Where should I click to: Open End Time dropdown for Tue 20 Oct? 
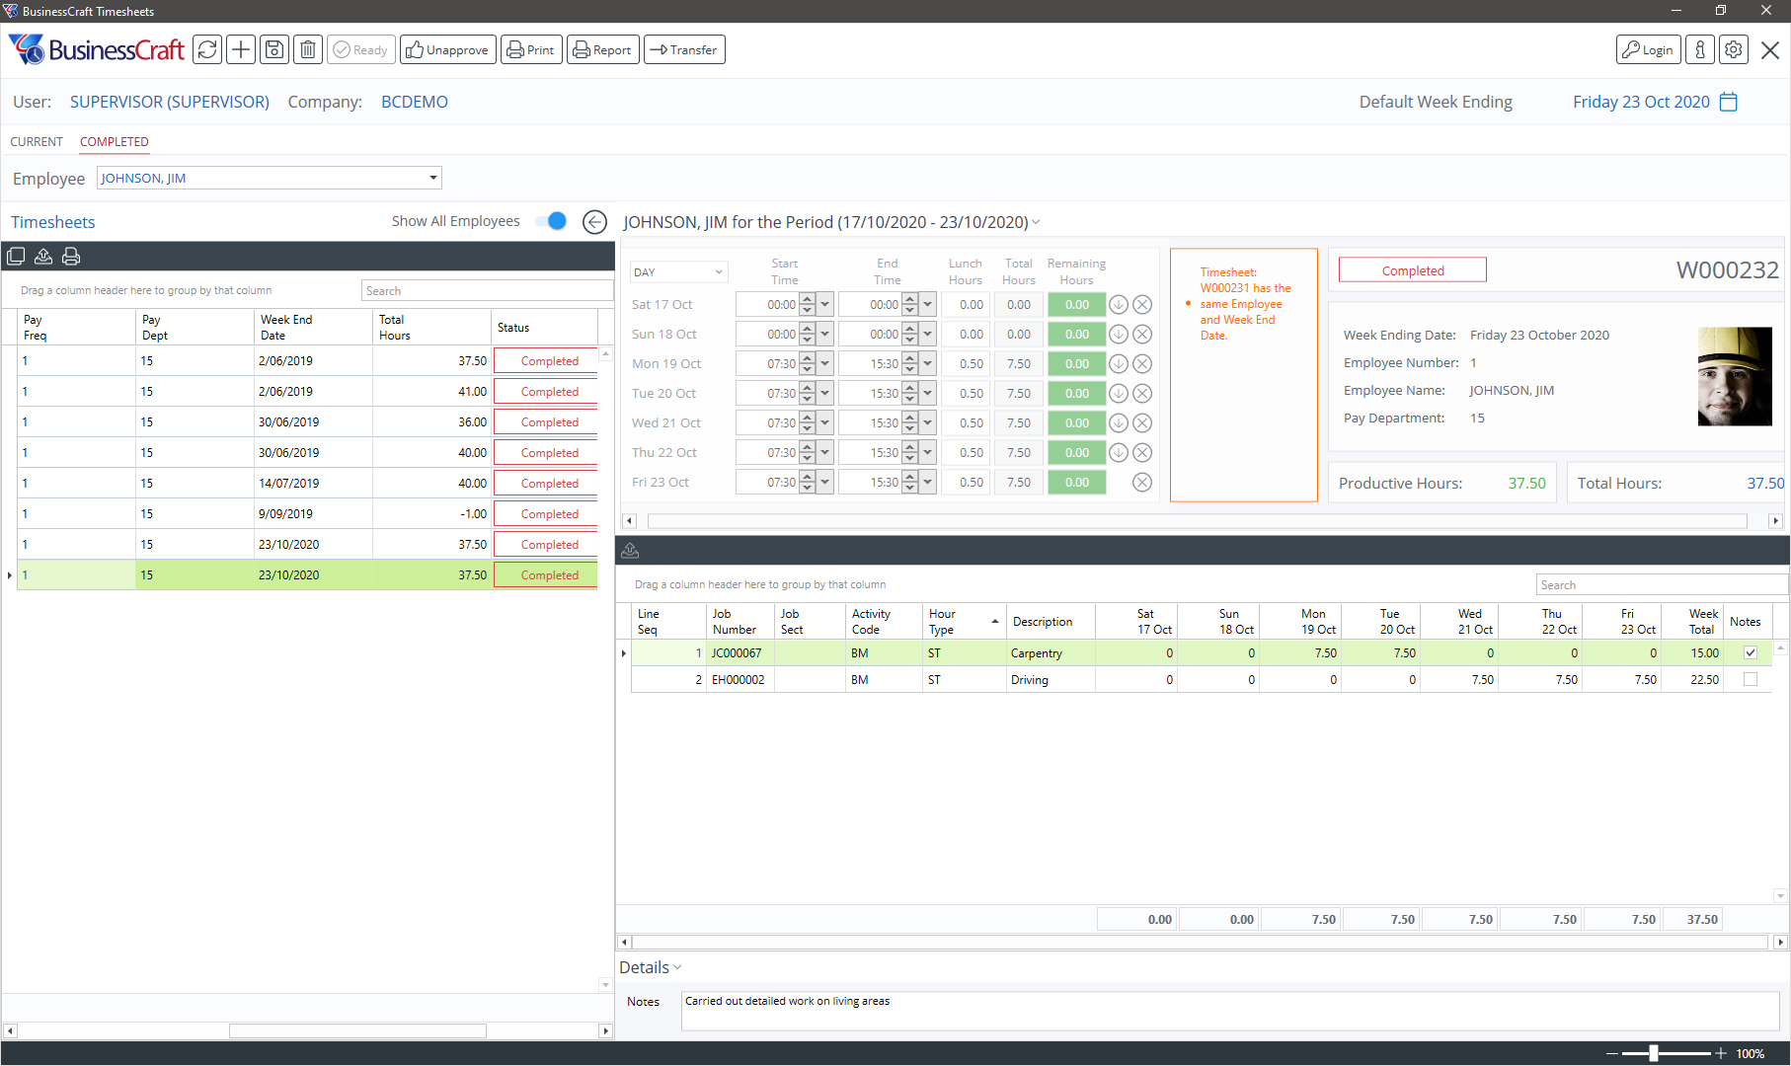pos(928,394)
